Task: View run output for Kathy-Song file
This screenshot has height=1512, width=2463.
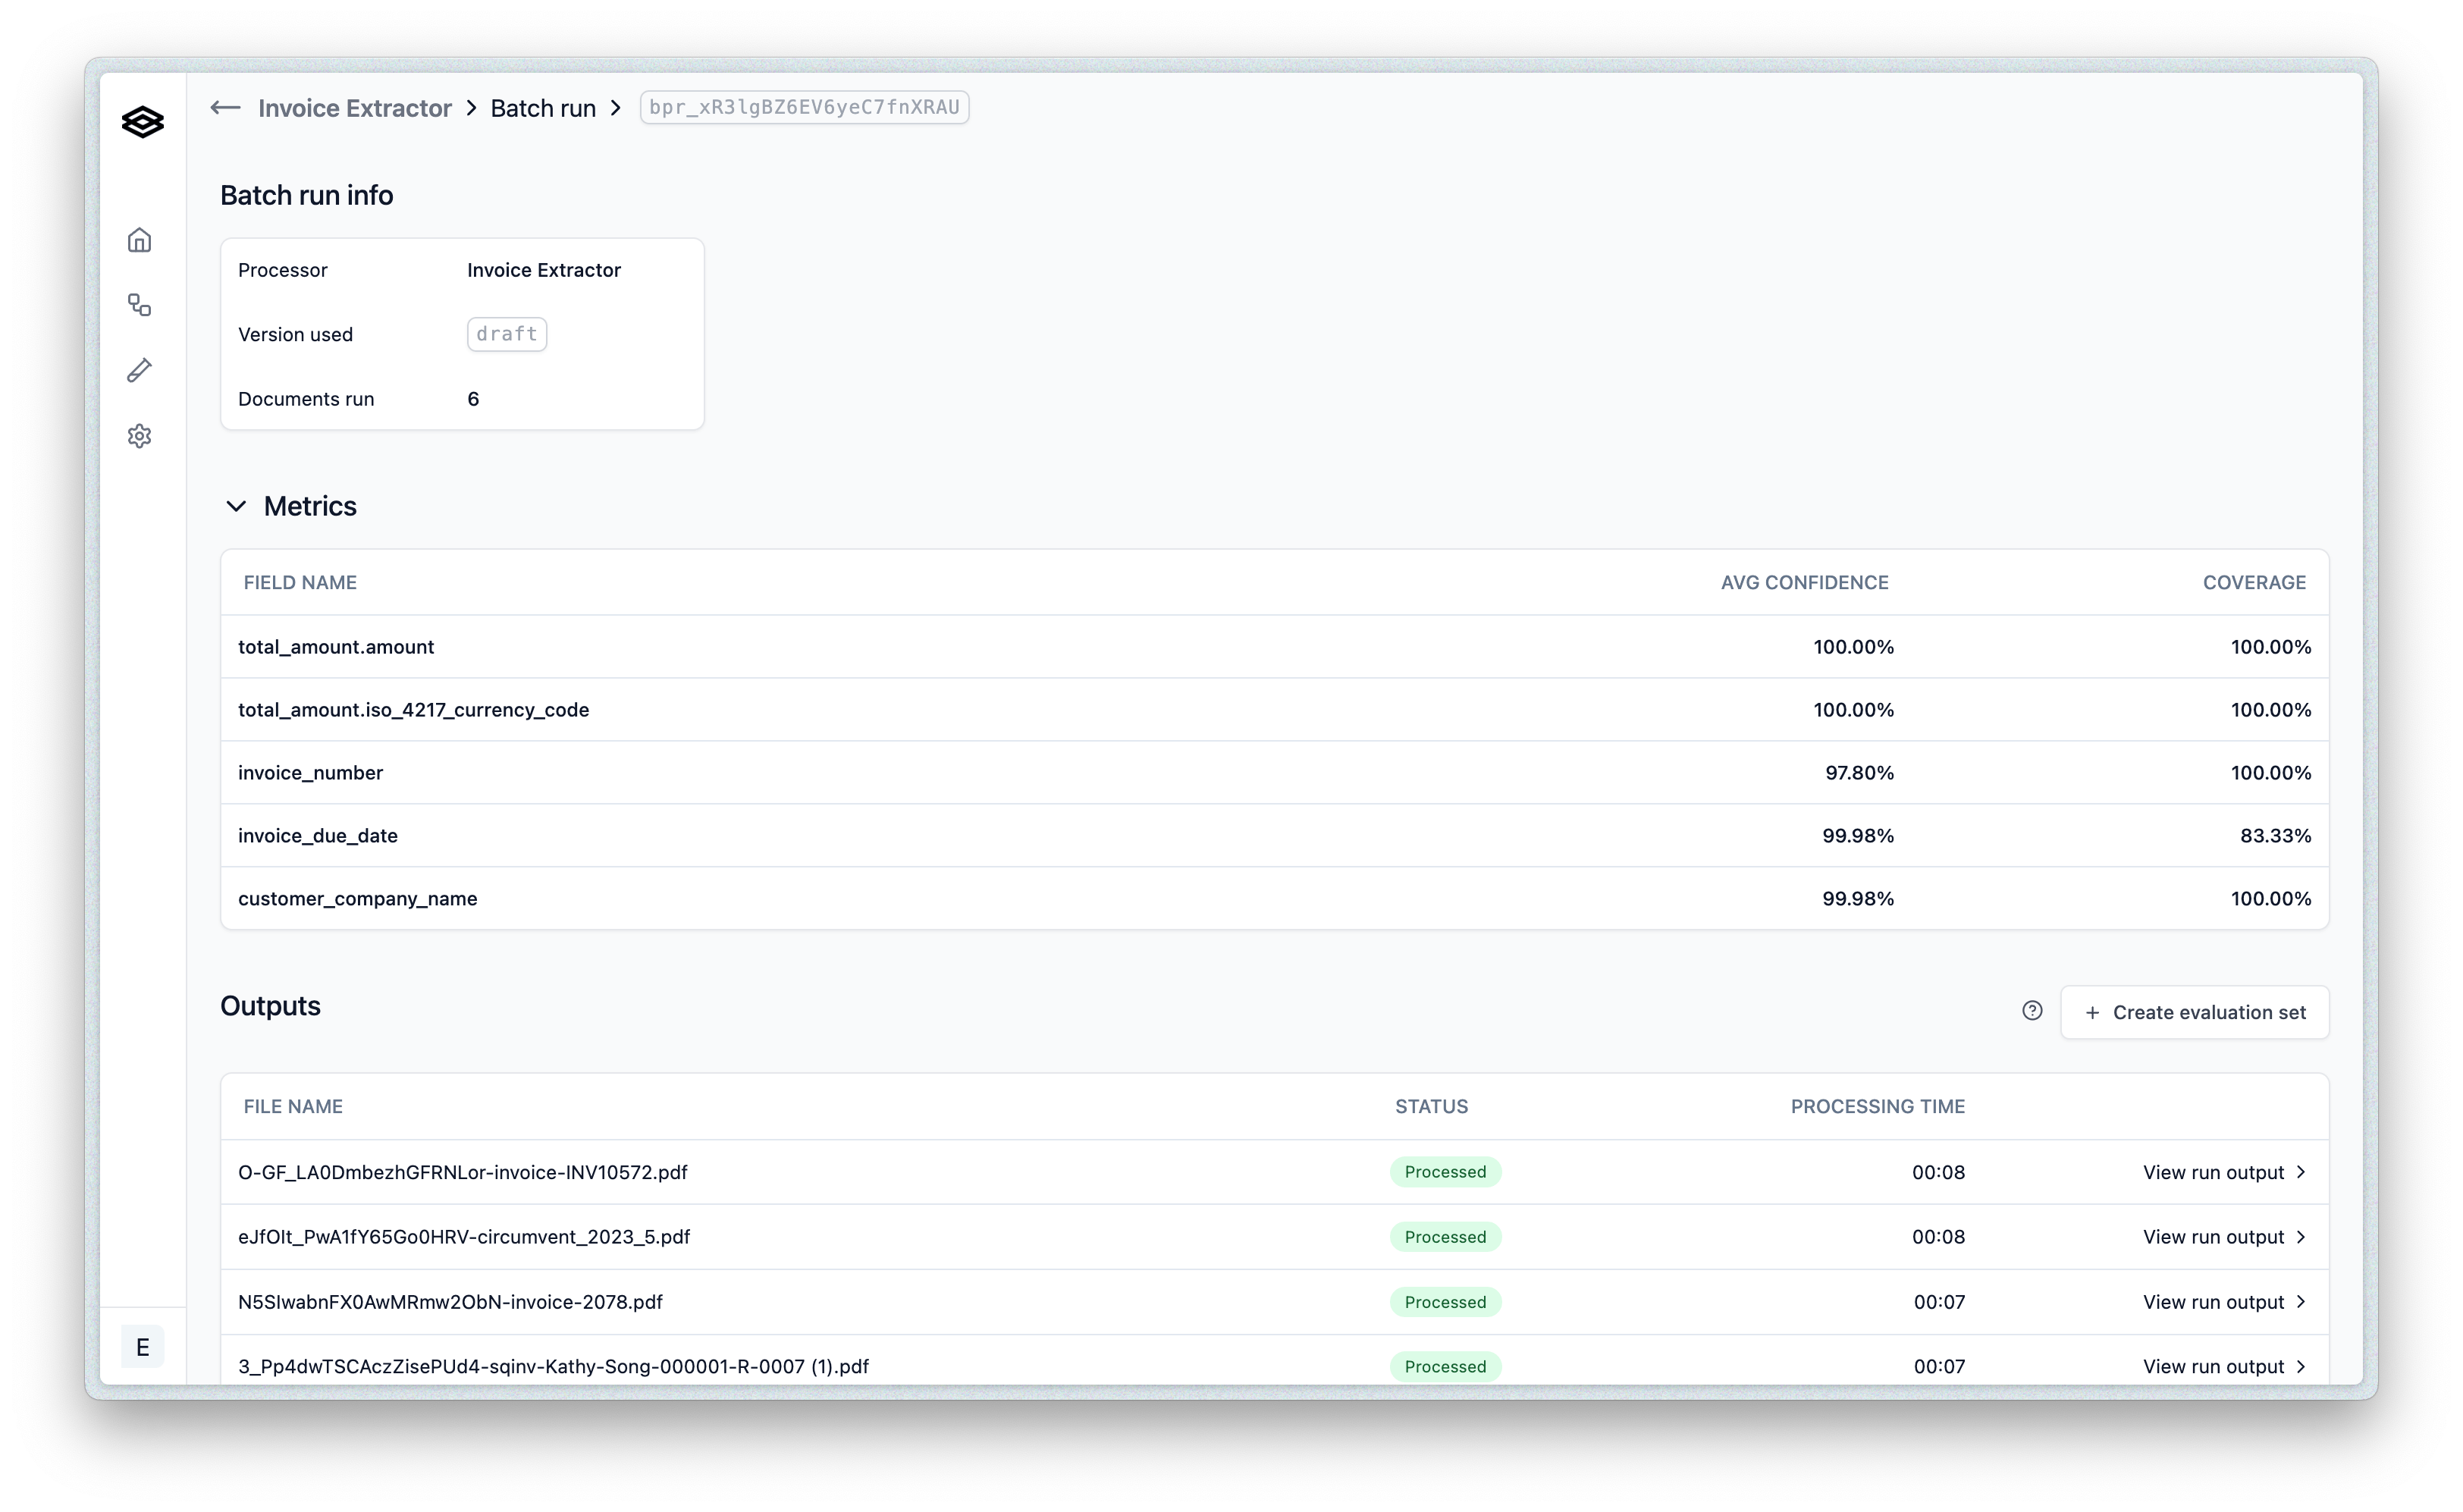Action: pyautogui.click(x=2212, y=1366)
